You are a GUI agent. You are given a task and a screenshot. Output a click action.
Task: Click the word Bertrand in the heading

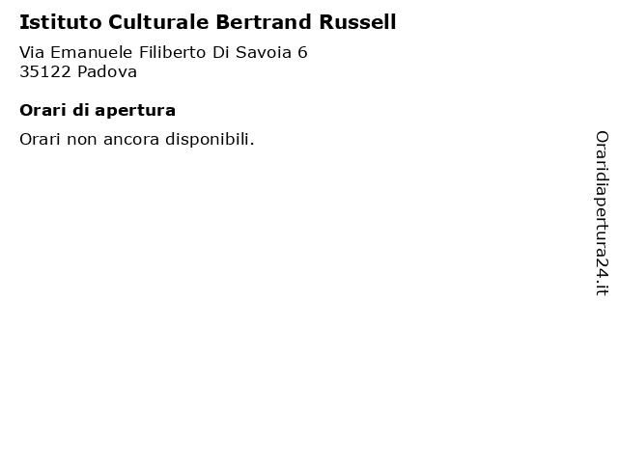click(264, 22)
